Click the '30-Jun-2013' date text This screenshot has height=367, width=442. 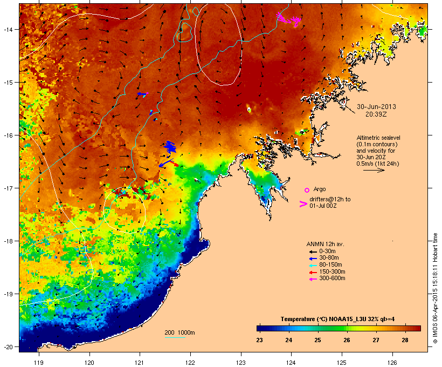(376, 107)
